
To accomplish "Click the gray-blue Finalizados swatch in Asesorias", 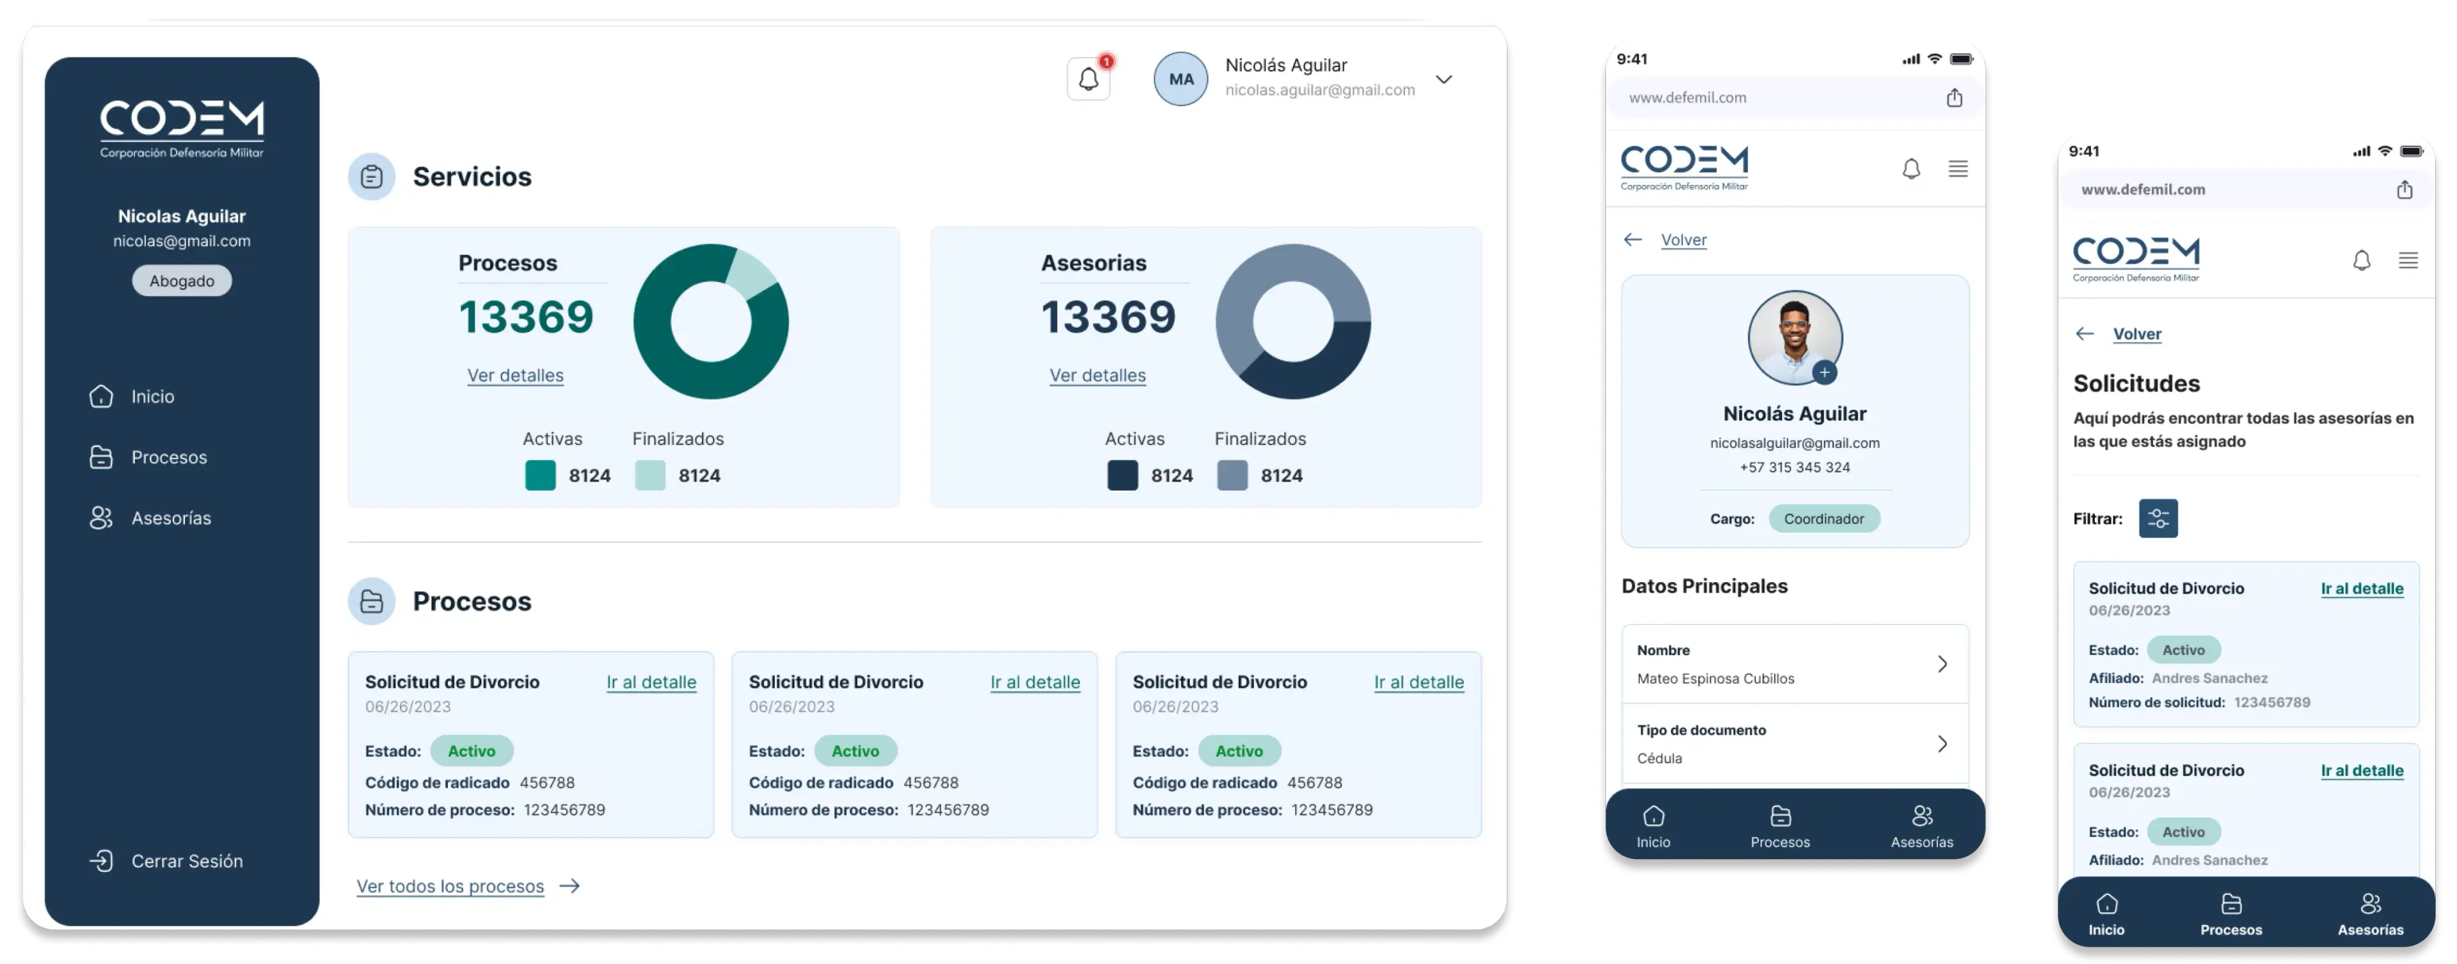I will coord(1231,475).
